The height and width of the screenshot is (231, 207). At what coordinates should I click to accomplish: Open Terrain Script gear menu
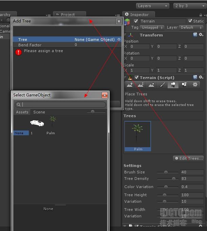pos(201,77)
